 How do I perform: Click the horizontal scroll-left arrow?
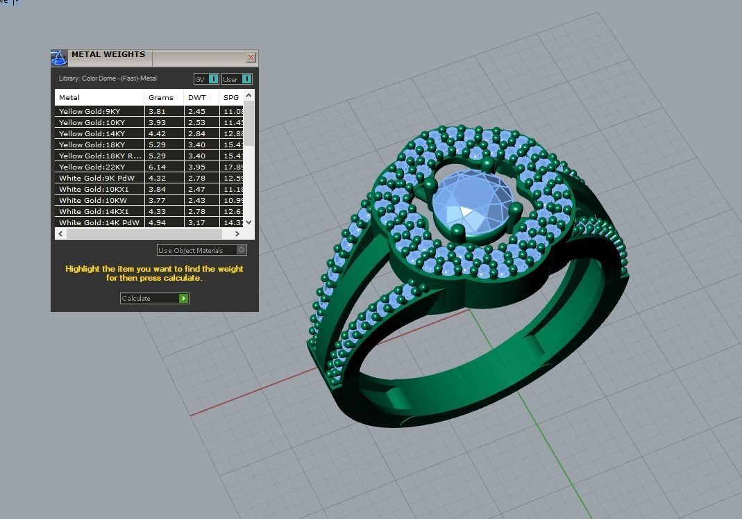[60, 233]
